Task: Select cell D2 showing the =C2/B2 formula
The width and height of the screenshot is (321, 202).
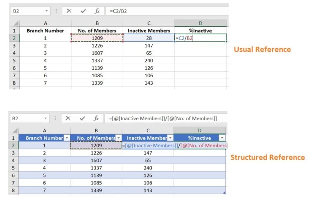Action: tap(200, 38)
